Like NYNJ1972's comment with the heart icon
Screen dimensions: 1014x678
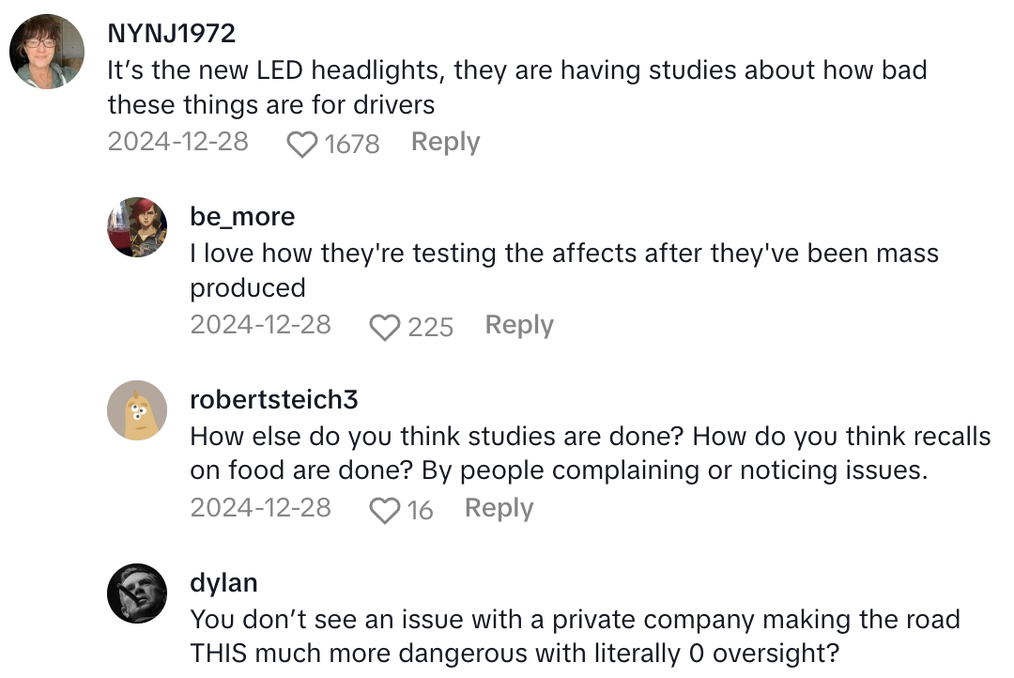pos(301,145)
